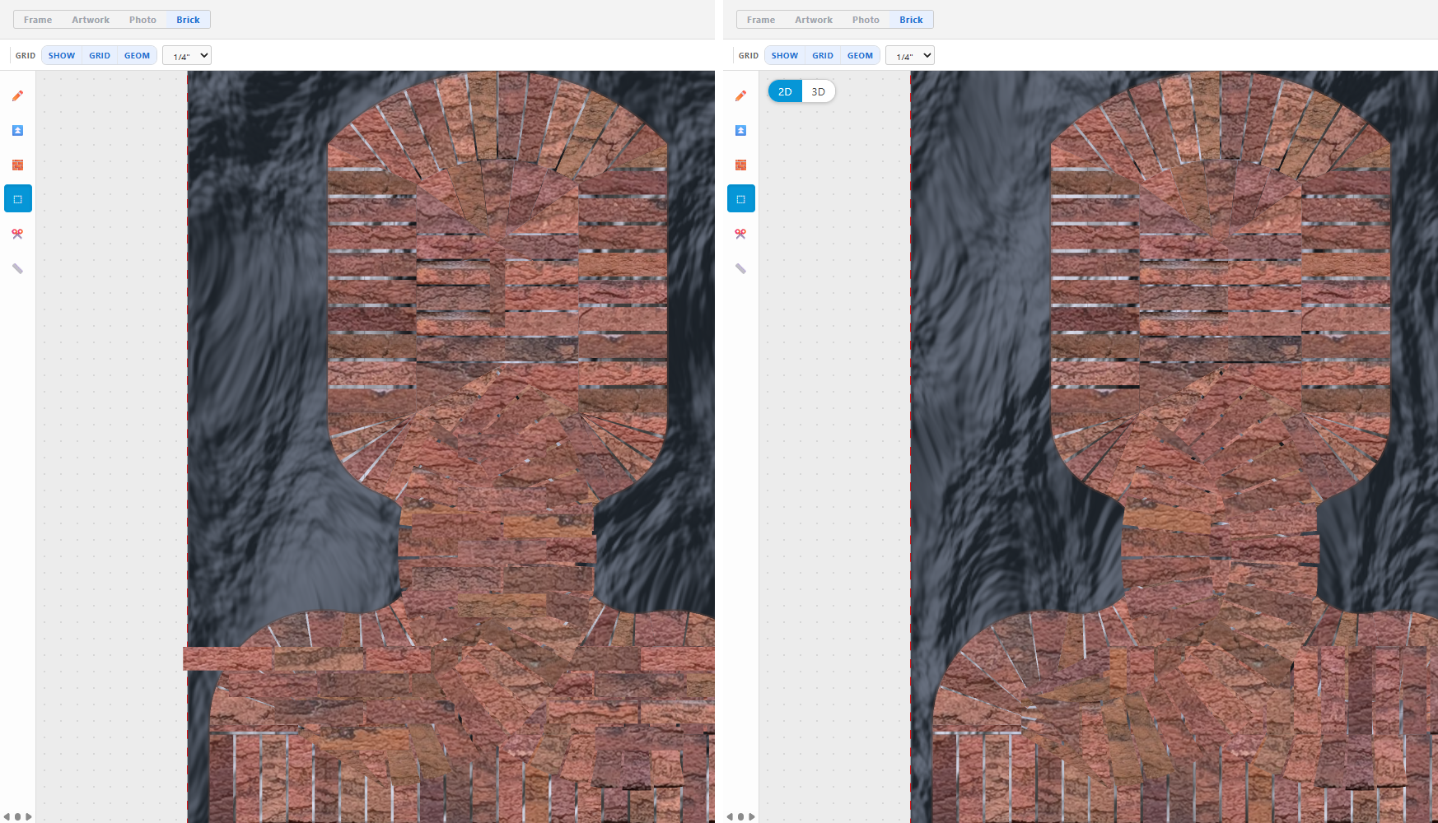1438x823 pixels.
Task: Toggle GRID snap option in left panel
Action: [x=100, y=56]
